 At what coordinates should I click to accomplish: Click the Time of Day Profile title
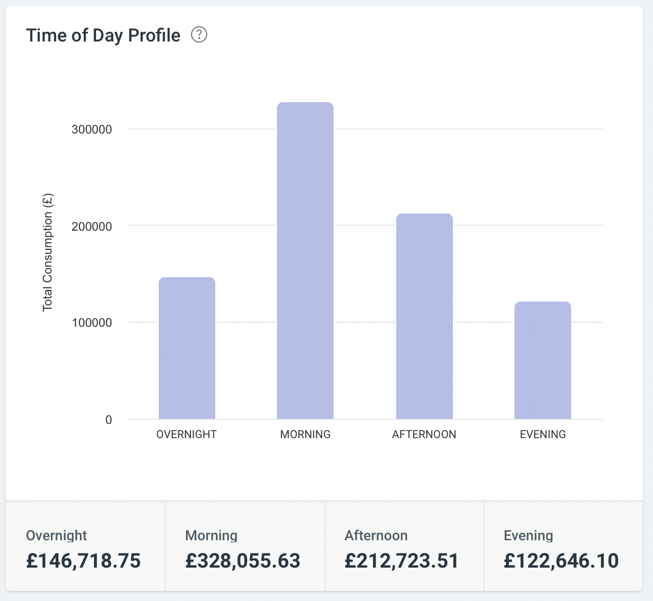pyautogui.click(x=103, y=35)
